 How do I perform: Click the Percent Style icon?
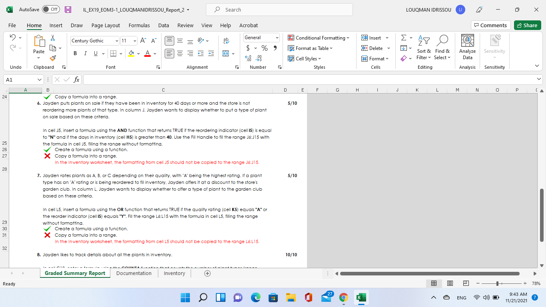264,48
